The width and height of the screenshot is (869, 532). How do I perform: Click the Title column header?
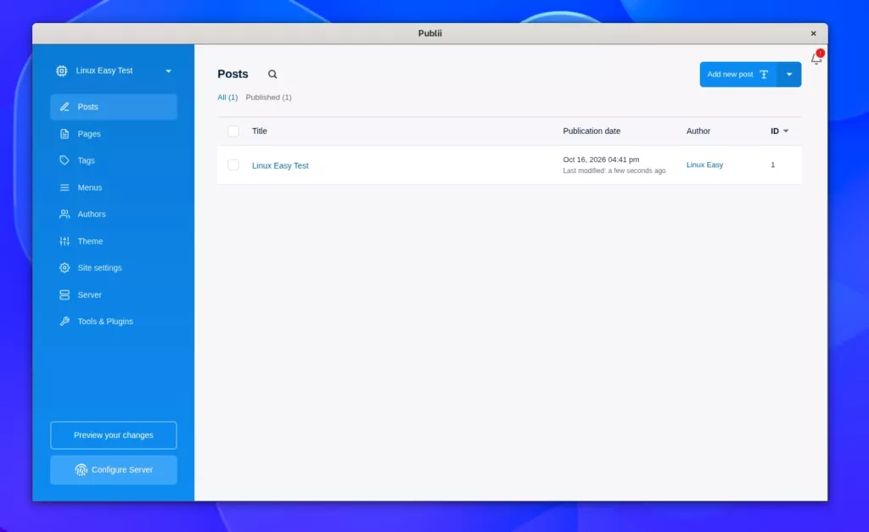(x=260, y=132)
